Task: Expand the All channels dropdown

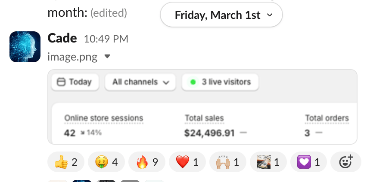Action: pyautogui.click(x=140, y=82)
